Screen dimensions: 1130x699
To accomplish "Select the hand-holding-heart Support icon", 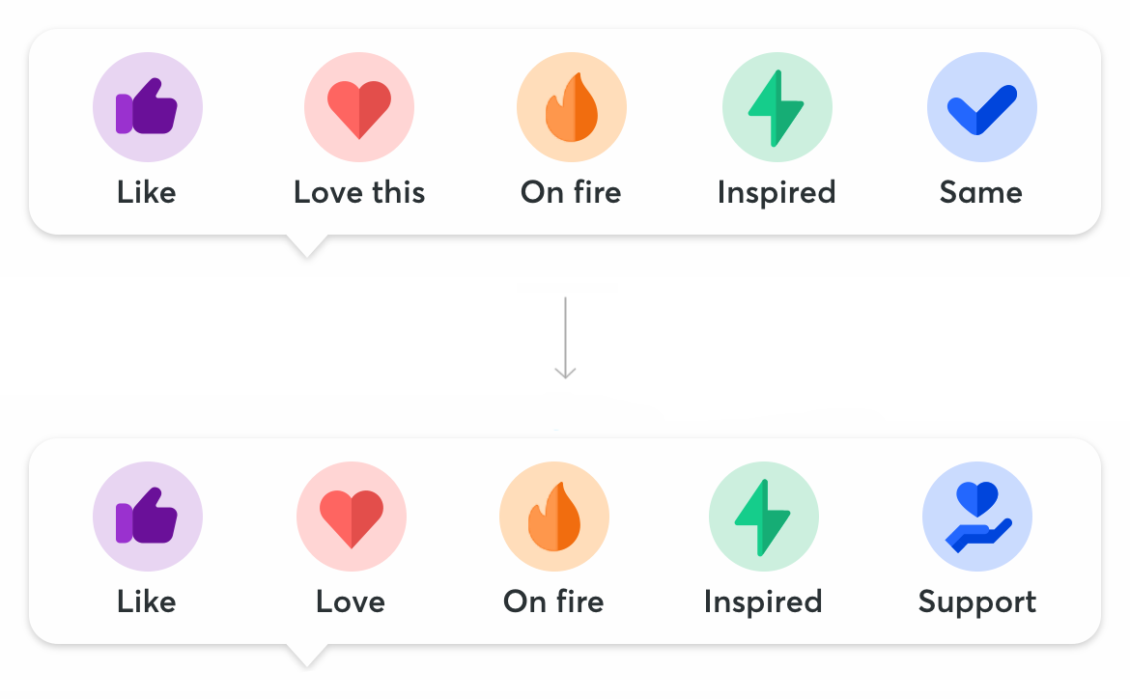I will 977,517.
